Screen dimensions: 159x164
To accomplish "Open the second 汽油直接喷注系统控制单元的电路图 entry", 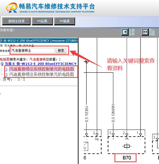I will click(41, 75).
